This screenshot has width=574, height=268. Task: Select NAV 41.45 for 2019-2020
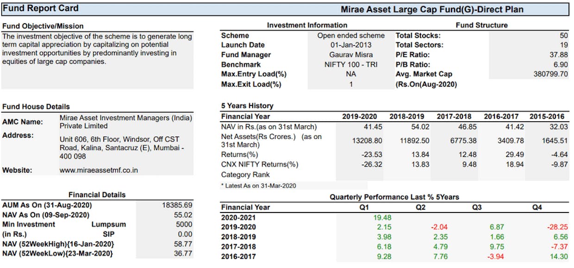[x=373, y=127]
